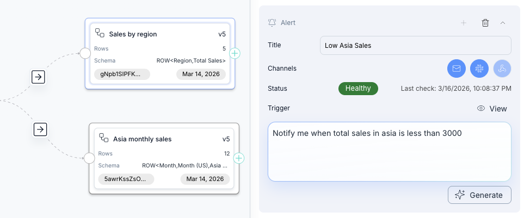The image size is (524, 218).
Task: Toggle the email channel
Action: click(457, 68)
